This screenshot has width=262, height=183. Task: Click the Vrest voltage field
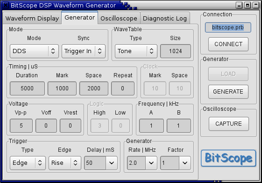[71, 126]
